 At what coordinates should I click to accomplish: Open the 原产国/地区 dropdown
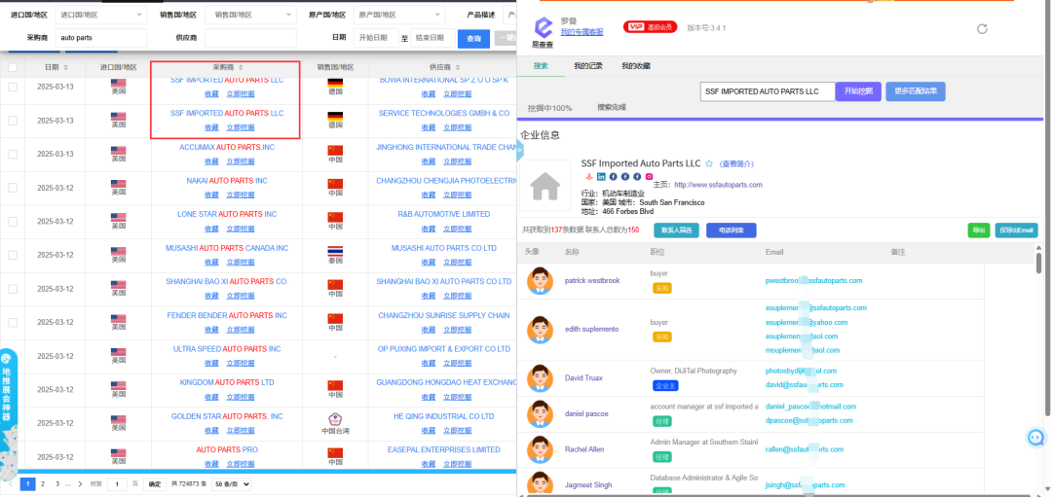tap(399, 14)
